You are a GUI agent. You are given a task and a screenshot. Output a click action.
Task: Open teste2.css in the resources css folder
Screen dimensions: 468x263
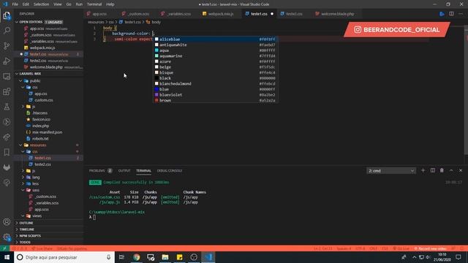(42, 164)
